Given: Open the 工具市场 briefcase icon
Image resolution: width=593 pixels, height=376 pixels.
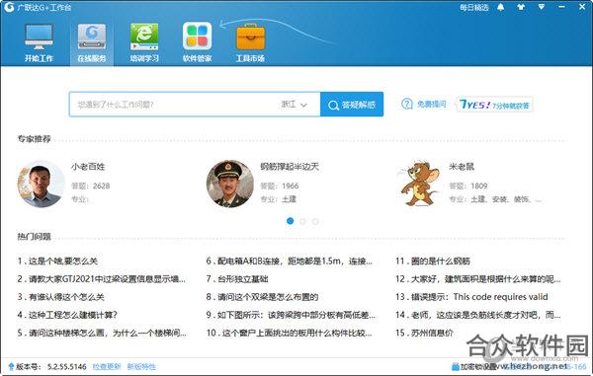Looking at the screenshot, I should (x=250, y=37).
